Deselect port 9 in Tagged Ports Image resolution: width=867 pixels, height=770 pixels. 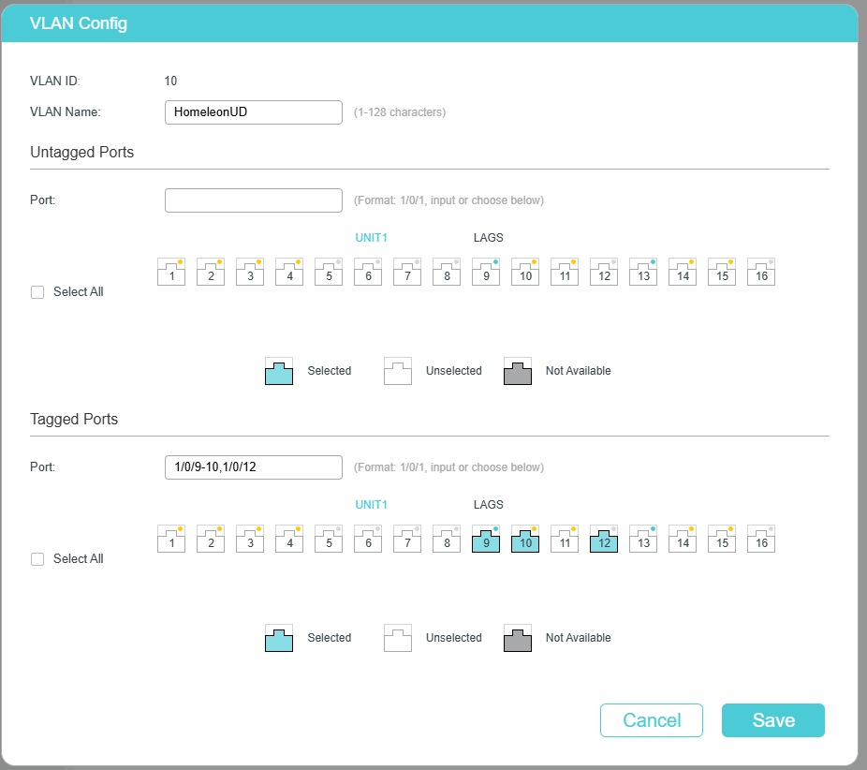tap(486, 540)
